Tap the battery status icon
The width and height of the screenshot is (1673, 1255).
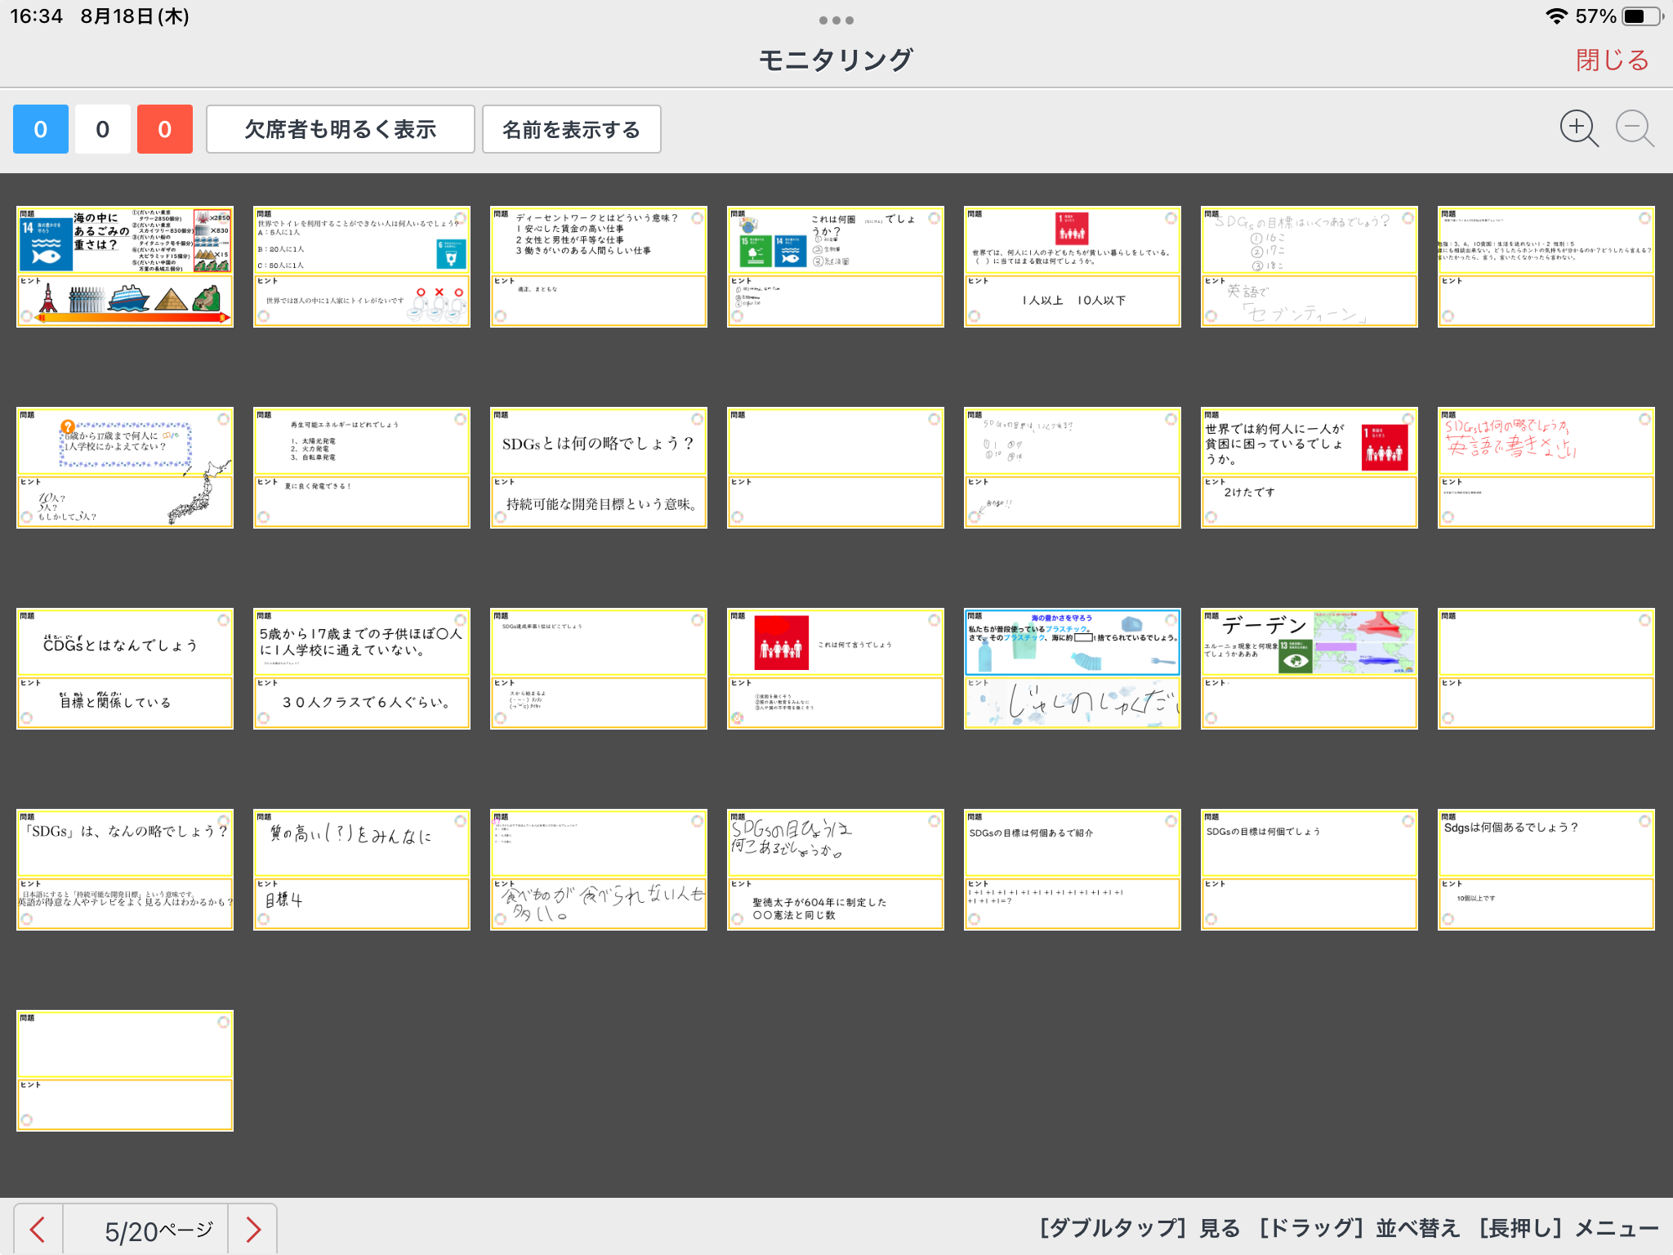pos(1643,16)
